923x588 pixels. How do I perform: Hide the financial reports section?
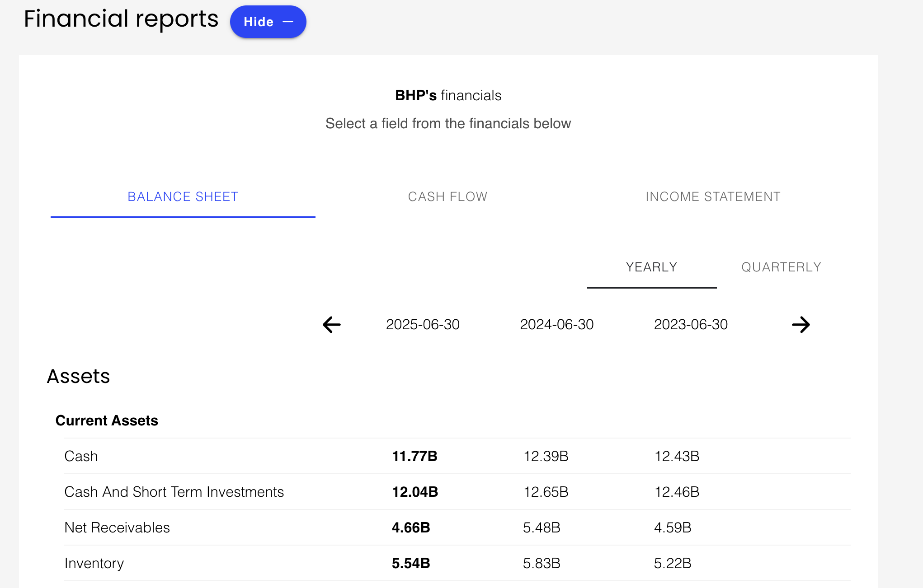268,21
